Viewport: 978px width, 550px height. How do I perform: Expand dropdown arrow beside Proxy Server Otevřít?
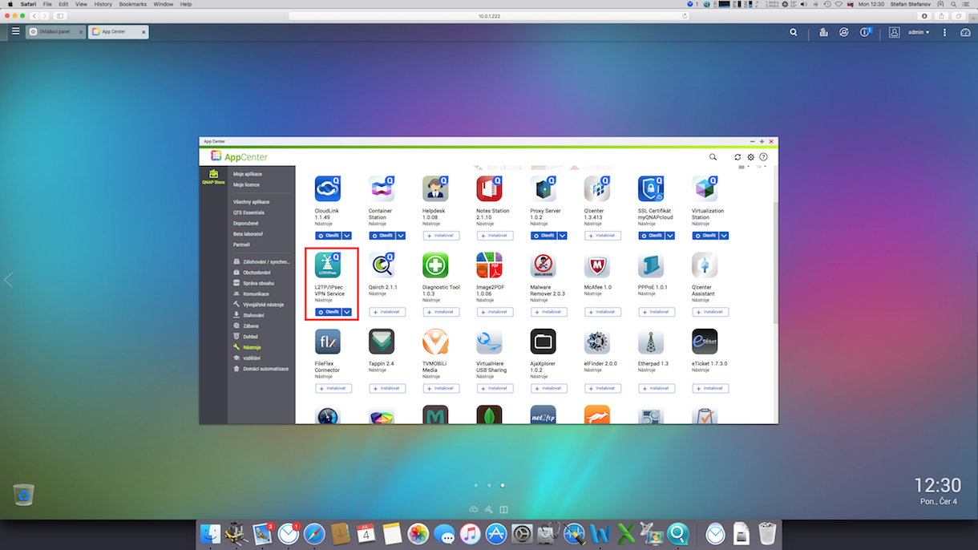coord(563,236)
